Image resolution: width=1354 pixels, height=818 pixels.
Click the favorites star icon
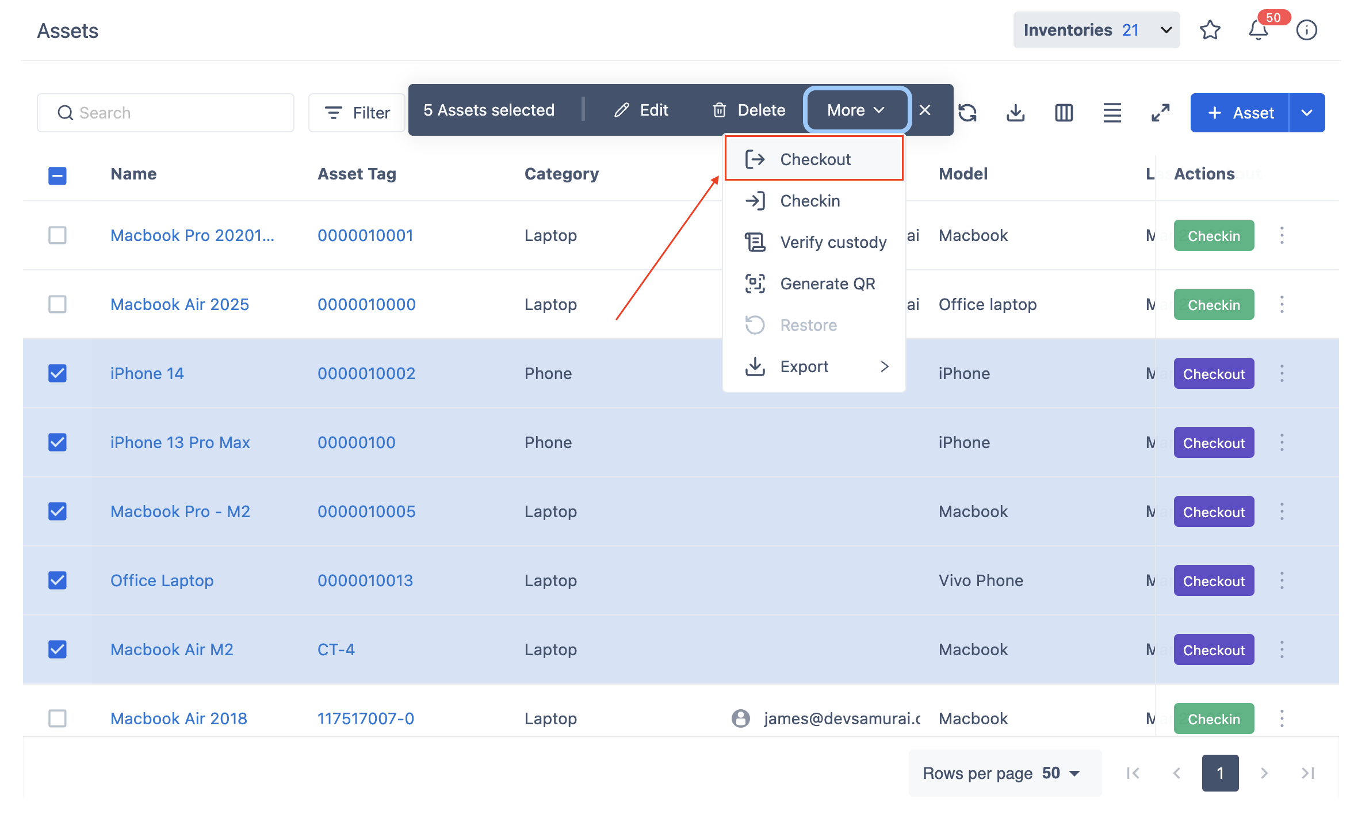1210,30
